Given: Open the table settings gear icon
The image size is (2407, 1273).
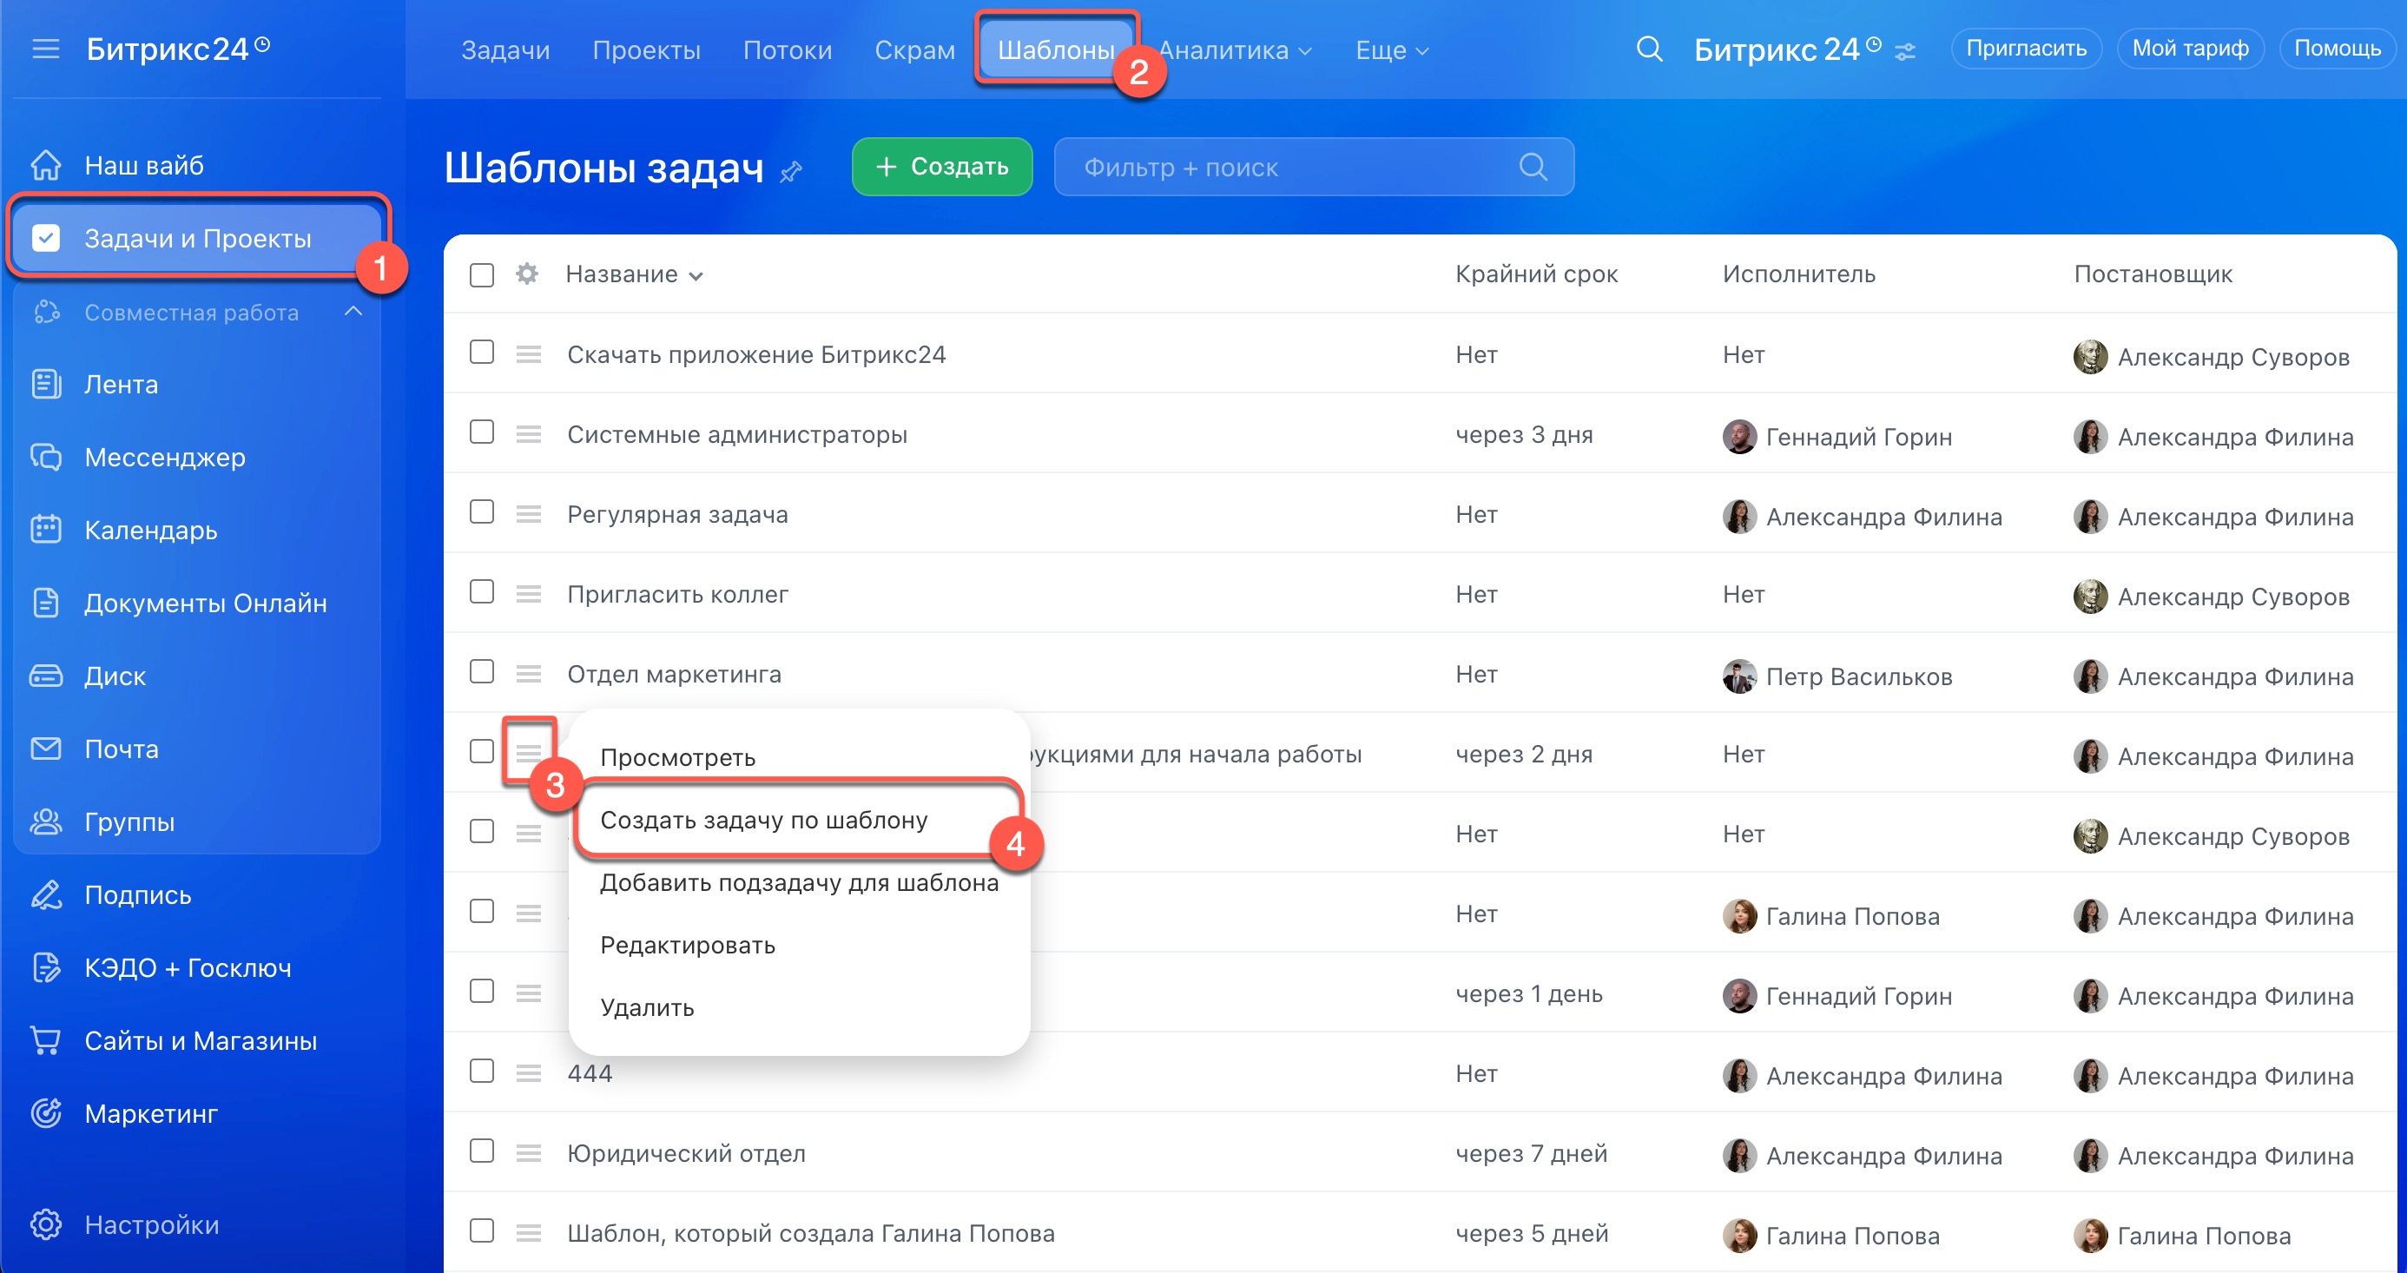Looking at the screenshot, I should [527, 274].
